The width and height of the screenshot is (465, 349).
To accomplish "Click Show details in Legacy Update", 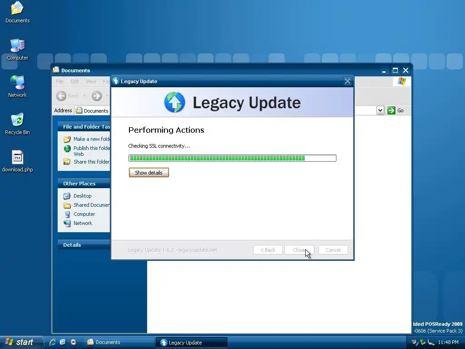I will (148, 172).
